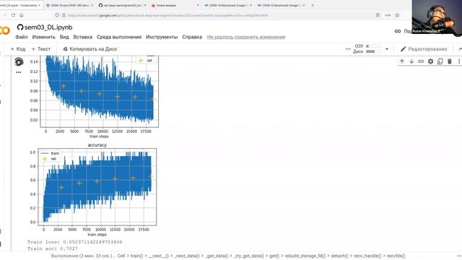Open the Среда выполнения menu
The image size is (462, 260).
[x=119, y=37]
